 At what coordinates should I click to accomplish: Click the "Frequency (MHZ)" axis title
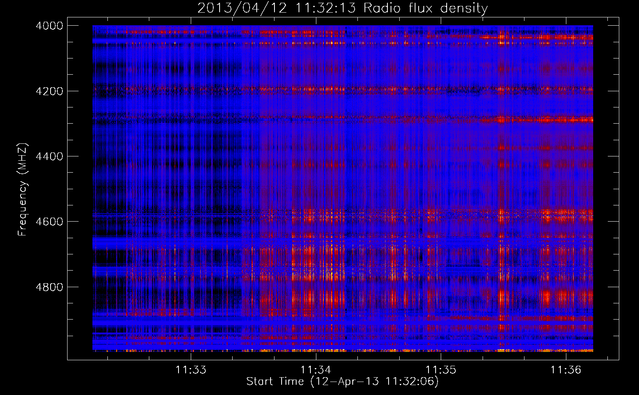(23, 189)
